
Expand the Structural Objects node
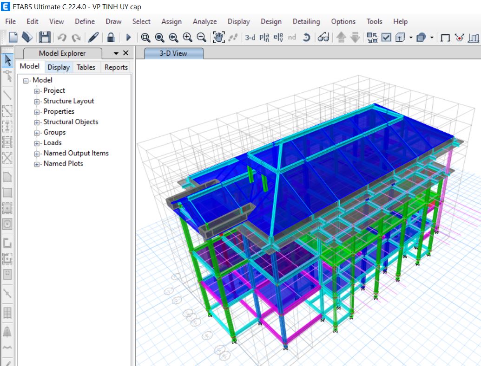[37, 122]
